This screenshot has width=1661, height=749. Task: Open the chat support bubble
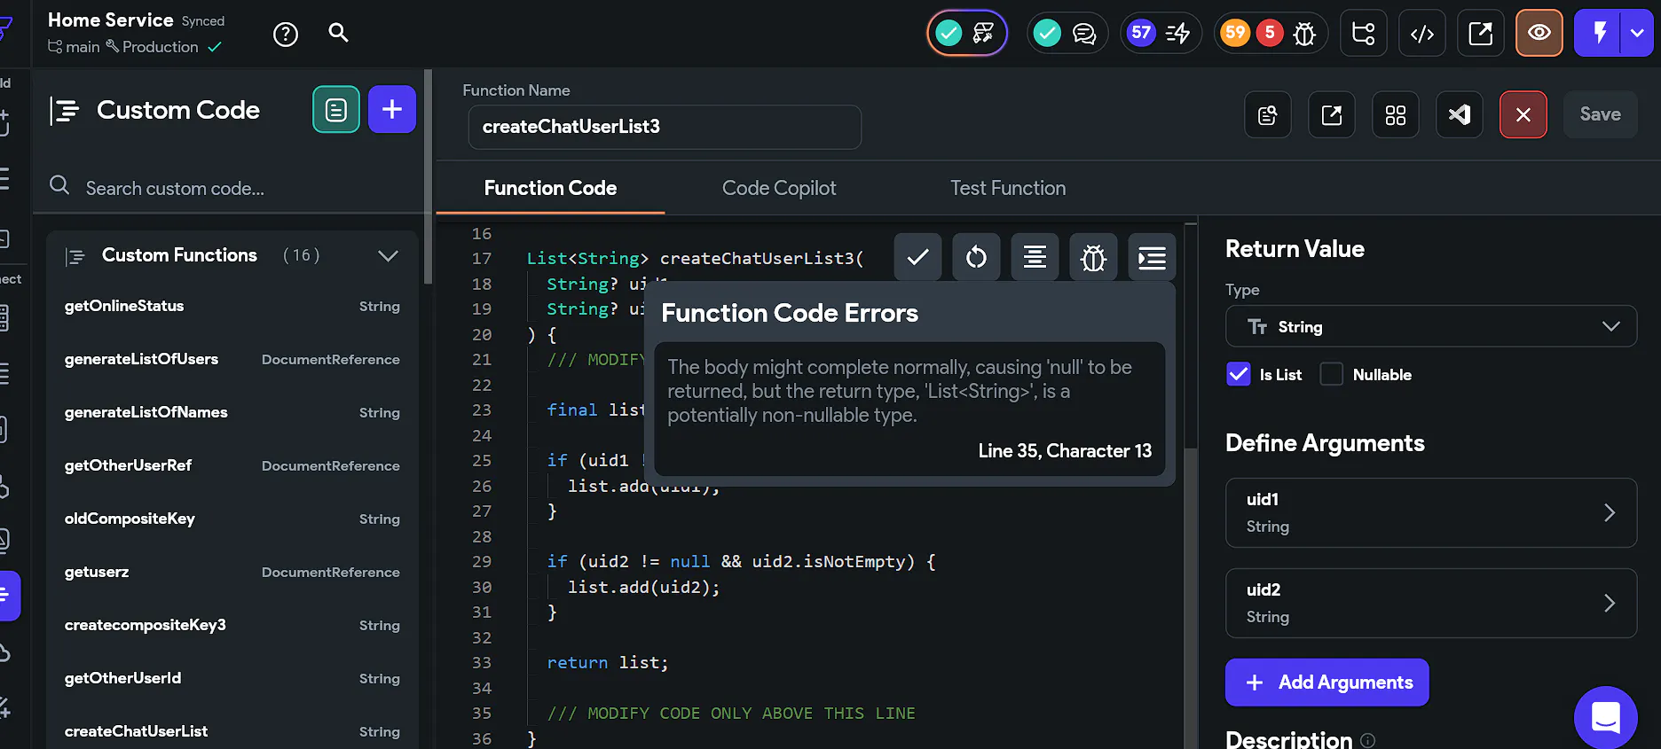(x=1606, y=717)
